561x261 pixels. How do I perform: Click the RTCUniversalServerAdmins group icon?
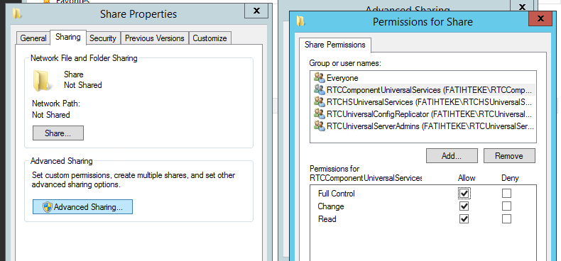pos(319,126)
